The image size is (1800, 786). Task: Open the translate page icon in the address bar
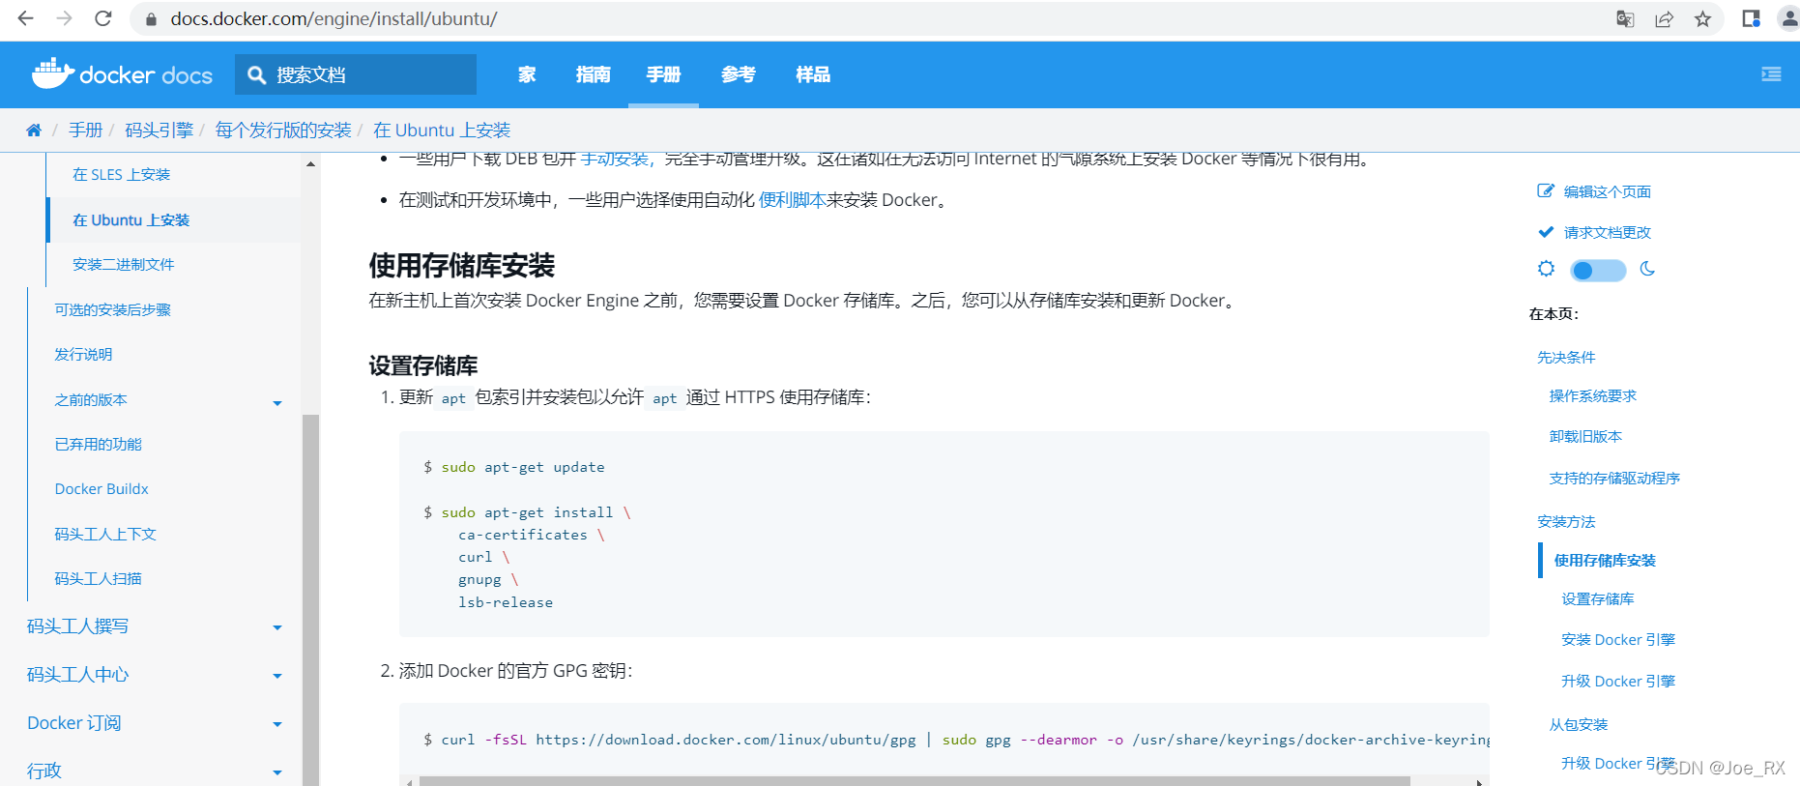pyautogui.click(x=1625, y=19)
